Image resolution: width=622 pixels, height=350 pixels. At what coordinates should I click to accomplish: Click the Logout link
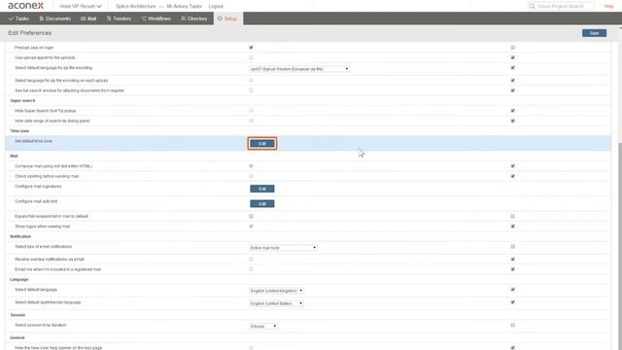click(216, 6)
